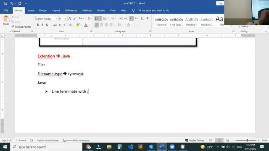Launch Chrome from the taskbar

88,147
